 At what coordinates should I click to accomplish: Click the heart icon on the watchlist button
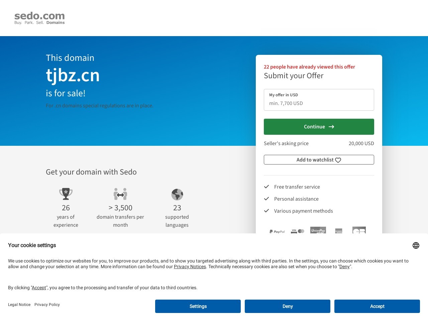[x=338, y=160]
